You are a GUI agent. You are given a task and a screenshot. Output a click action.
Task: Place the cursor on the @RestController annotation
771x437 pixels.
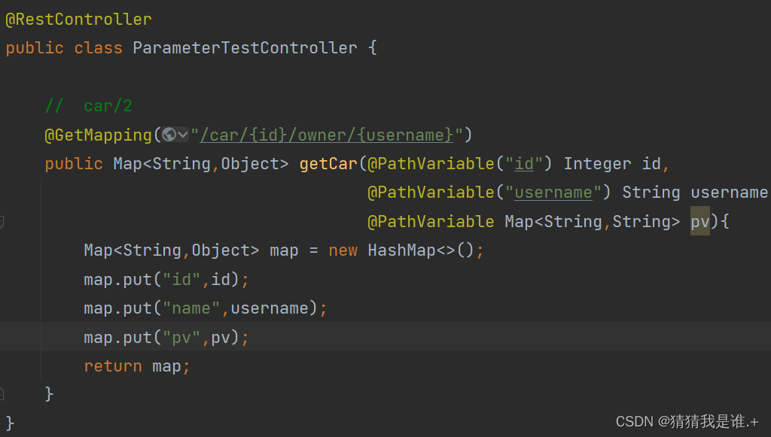pos(78,20)
